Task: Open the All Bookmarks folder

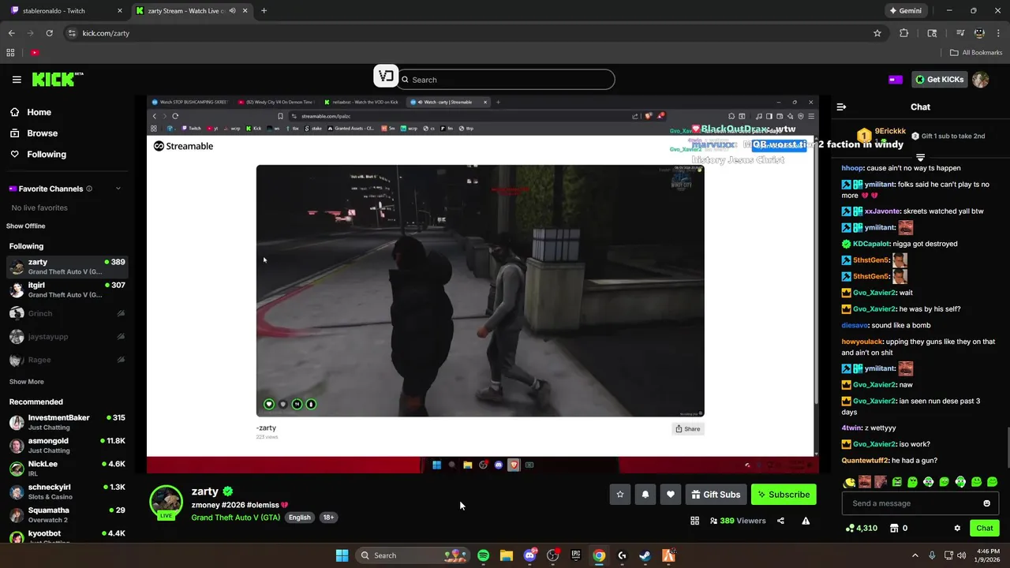Action: (976, 53)
